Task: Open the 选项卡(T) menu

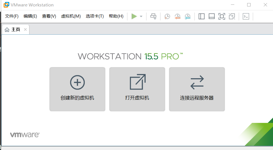Action: click(95, 16)
